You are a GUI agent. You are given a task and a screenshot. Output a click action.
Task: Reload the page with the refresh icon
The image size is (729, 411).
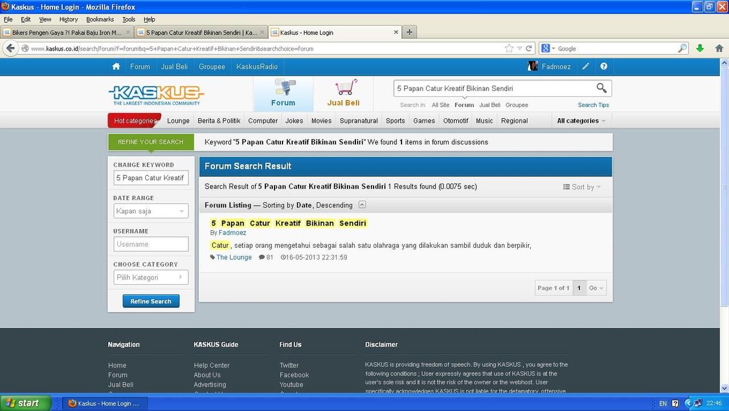[x=529, y=48]
